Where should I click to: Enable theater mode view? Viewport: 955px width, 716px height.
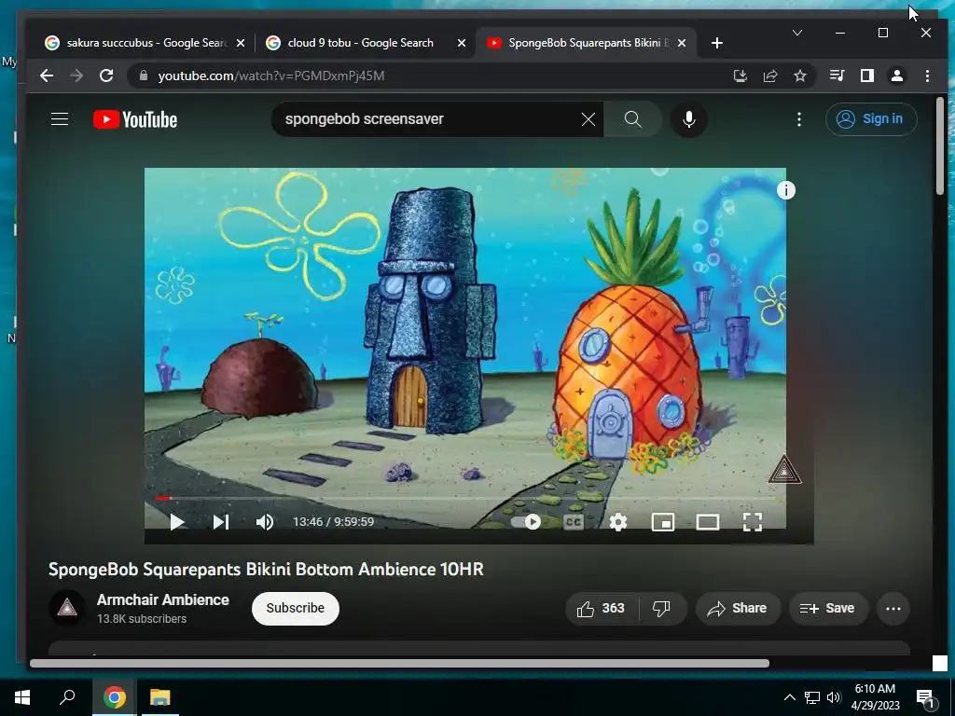tap(707, 522)
